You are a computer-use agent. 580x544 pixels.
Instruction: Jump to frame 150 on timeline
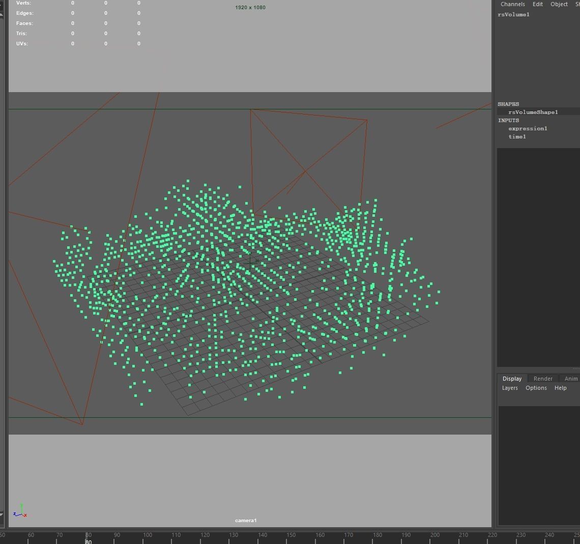[x=291, y=535]
